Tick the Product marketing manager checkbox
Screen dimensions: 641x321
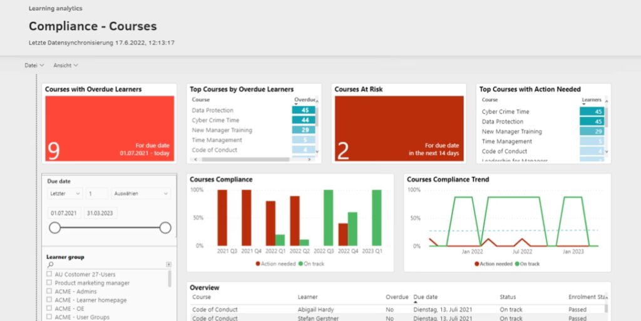coord(49,283)
